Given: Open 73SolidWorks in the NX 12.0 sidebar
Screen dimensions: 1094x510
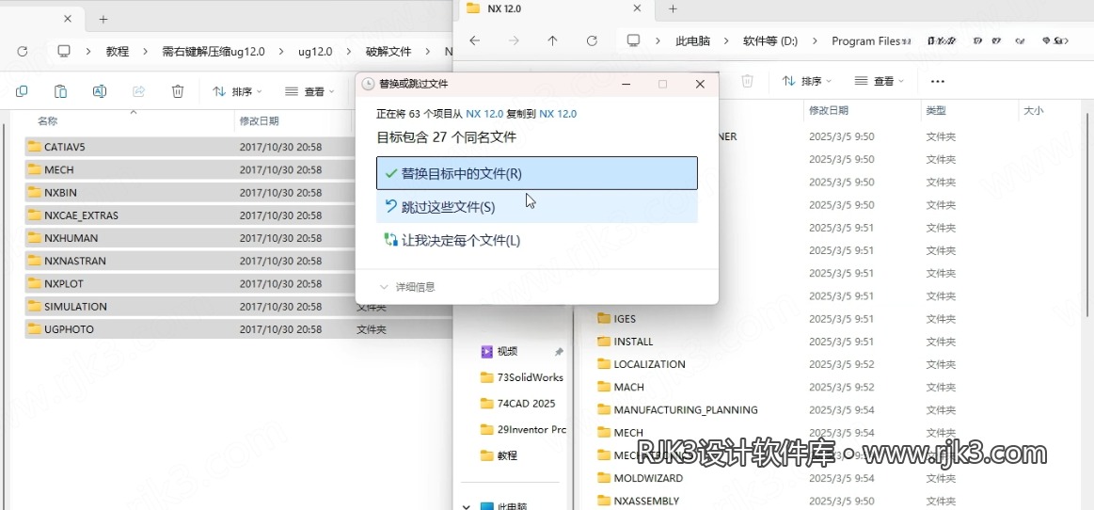Looking at the screenshot, I should (x=522, y=377).
